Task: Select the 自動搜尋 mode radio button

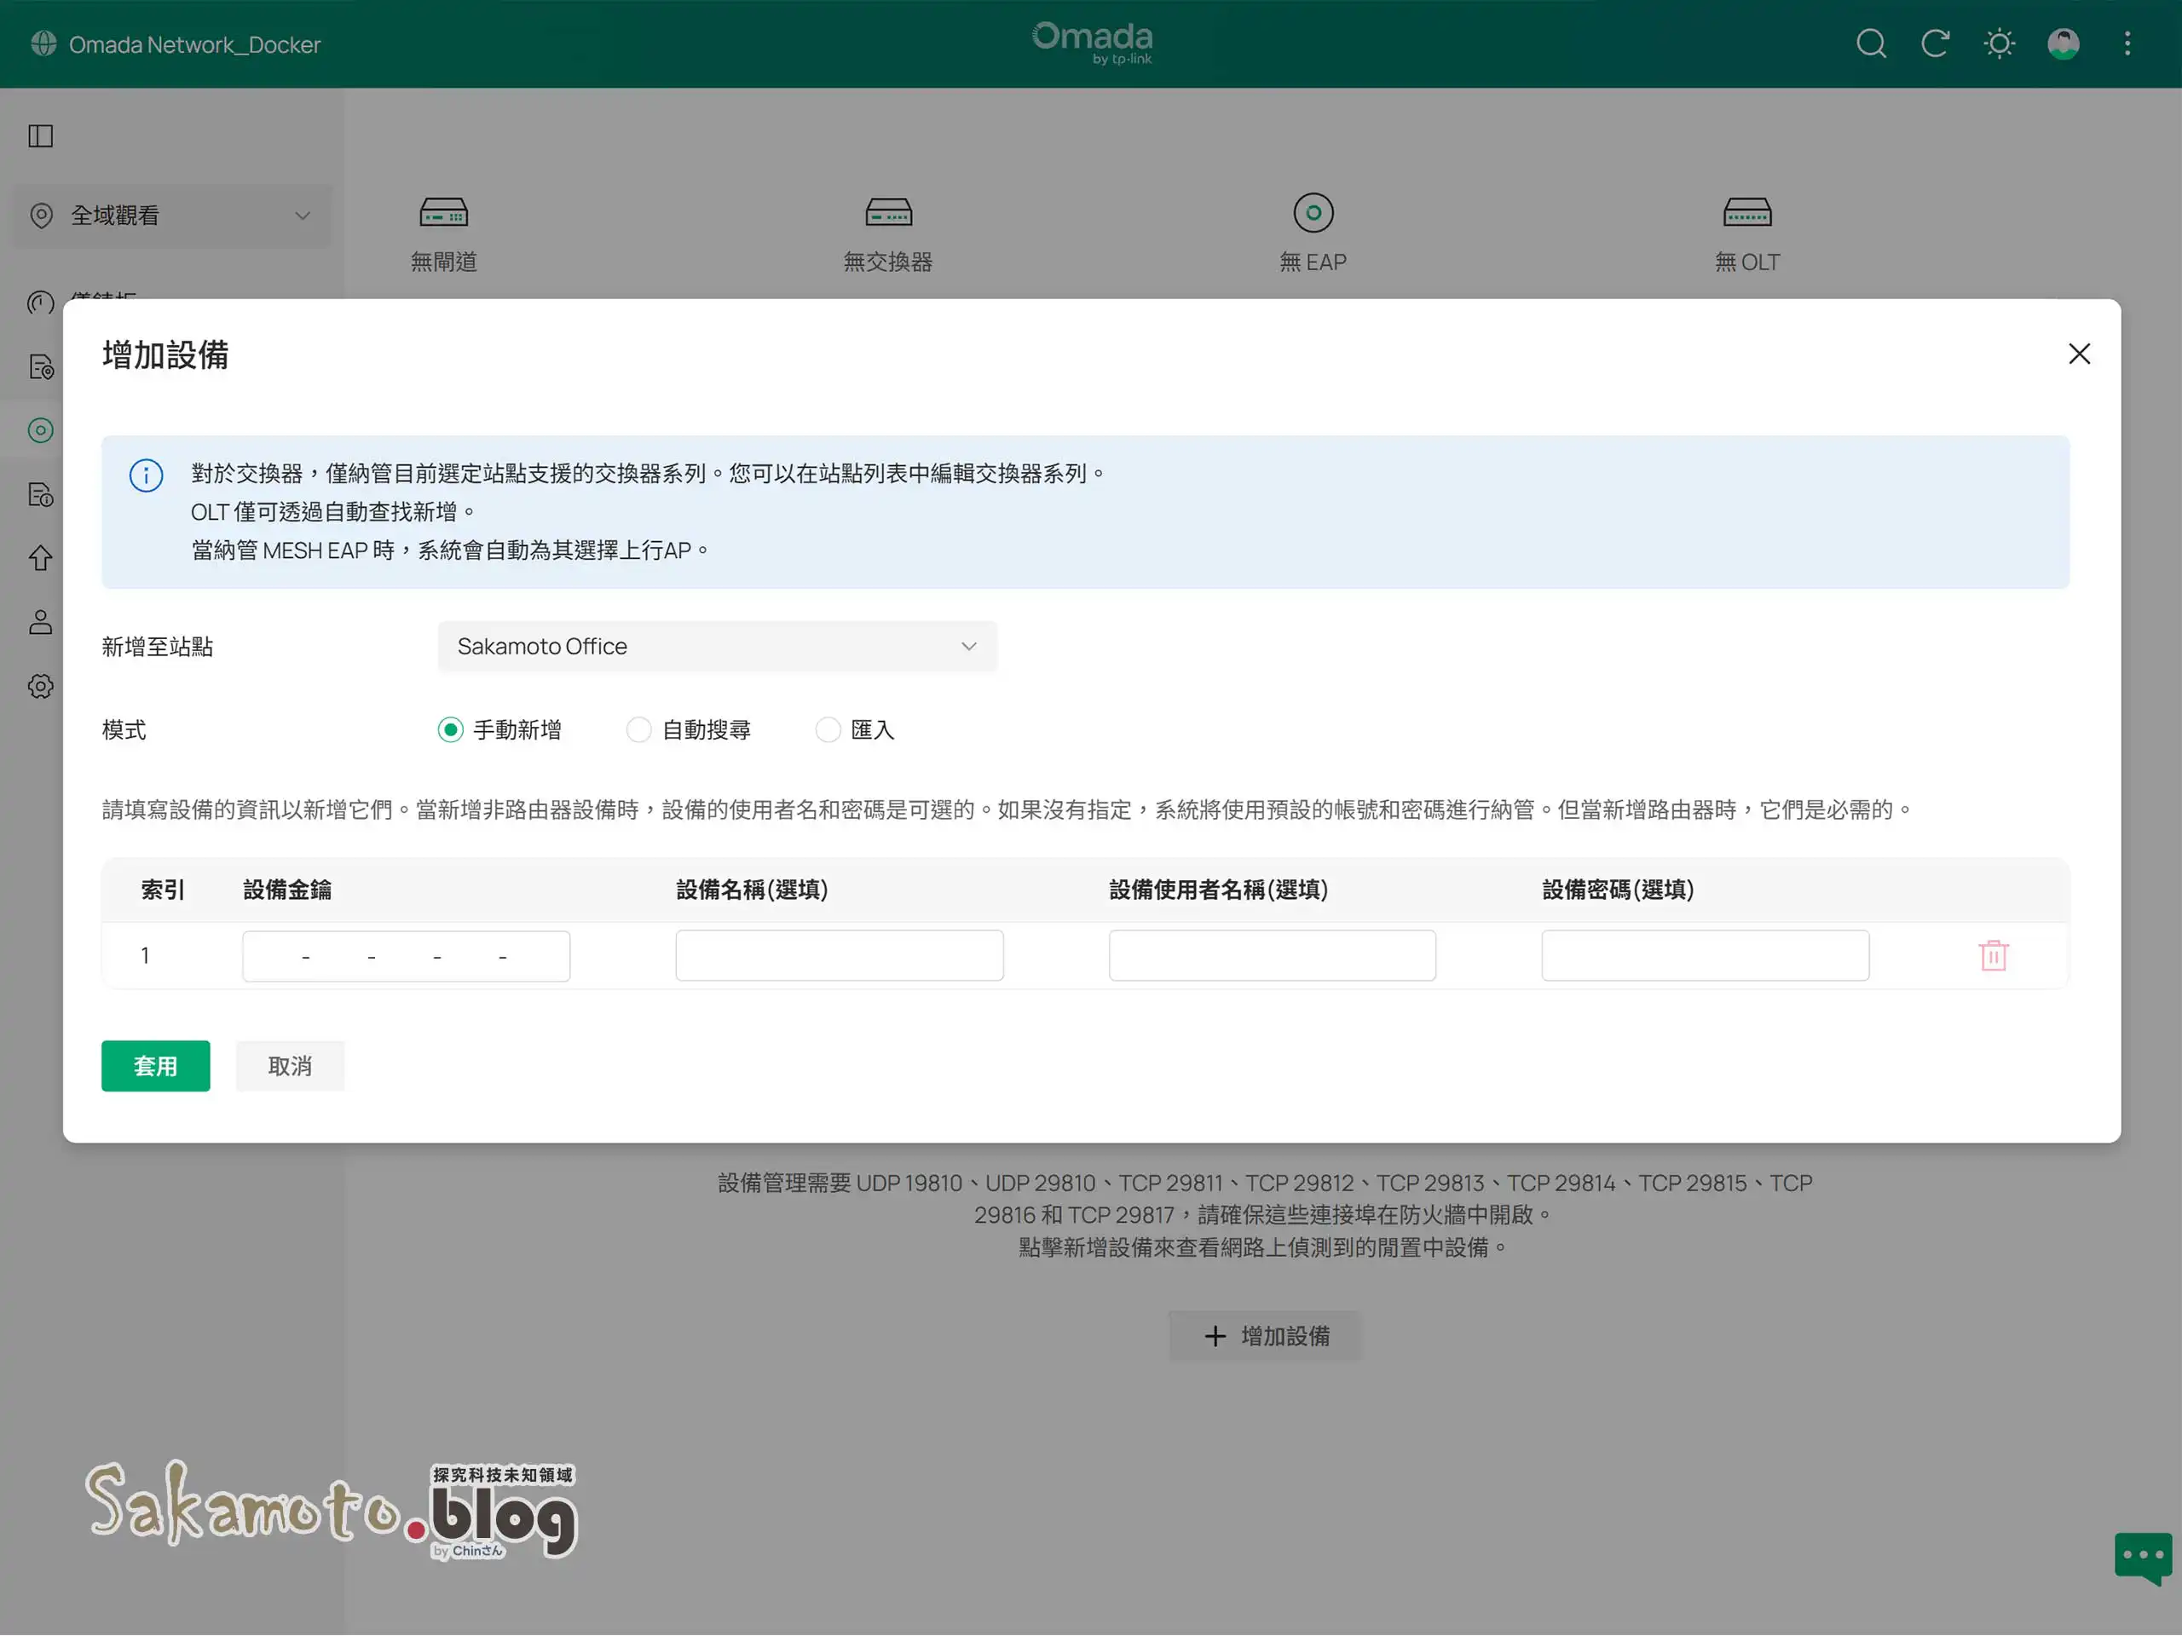Action: (x=639, y=729)
